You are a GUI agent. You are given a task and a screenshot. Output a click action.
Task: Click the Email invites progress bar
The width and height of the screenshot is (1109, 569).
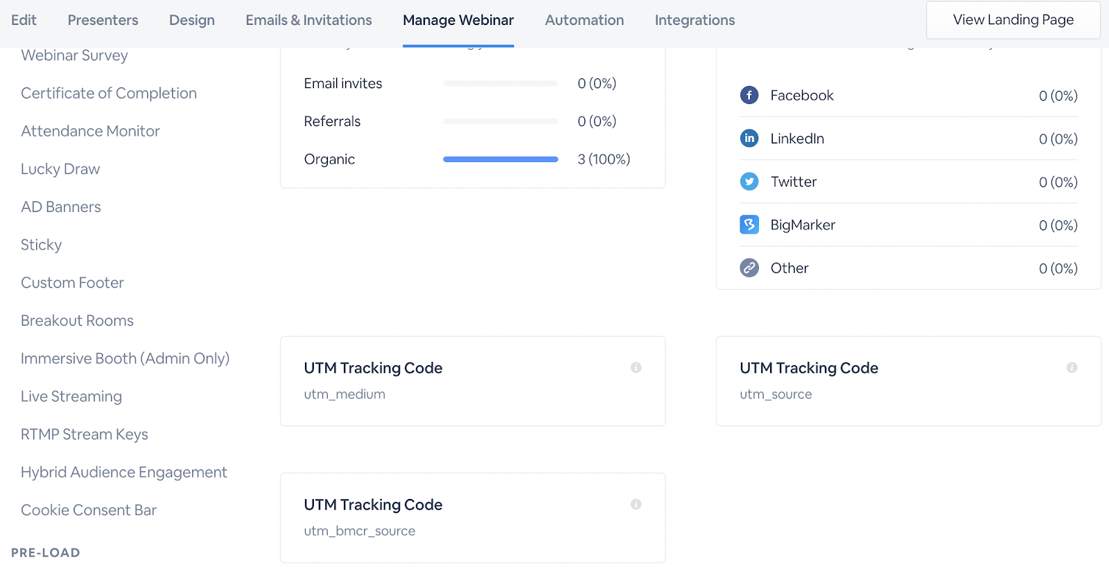(x=500, y=84)
